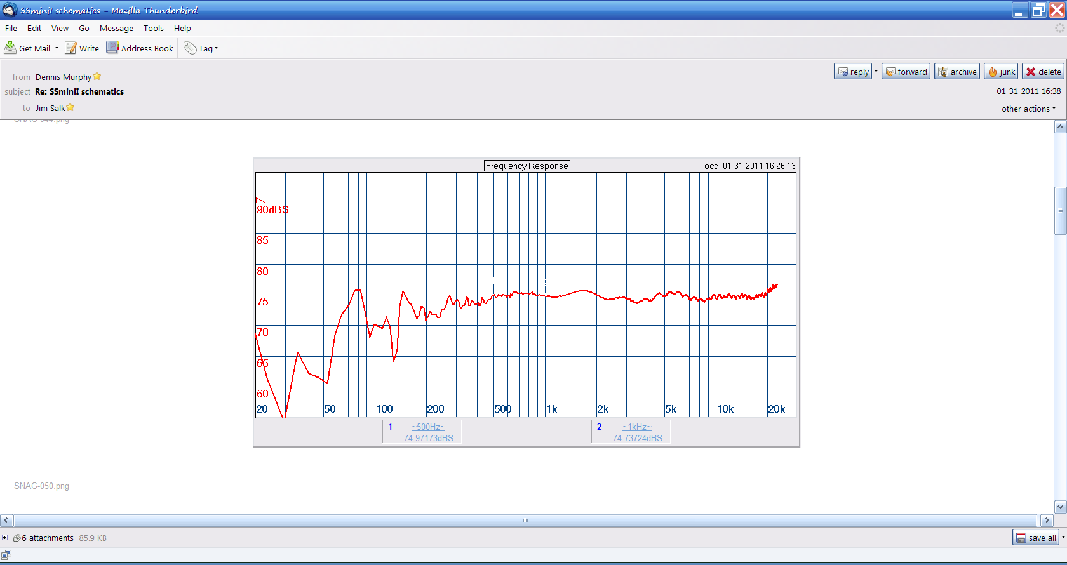Click star next to Jim Salk
1067x565 pixels.
[70, 107]
